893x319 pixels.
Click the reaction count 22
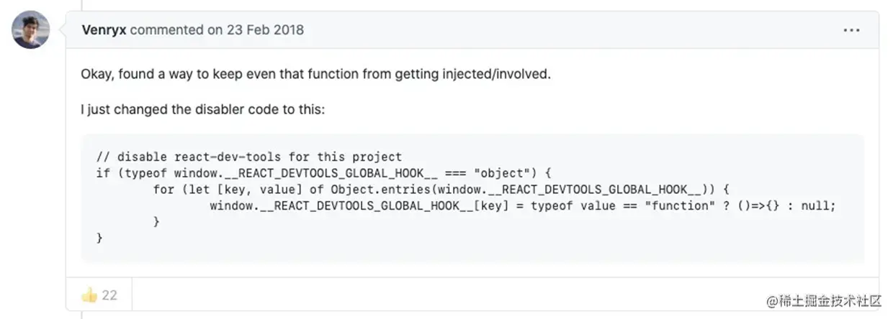(x=109, y=295)
